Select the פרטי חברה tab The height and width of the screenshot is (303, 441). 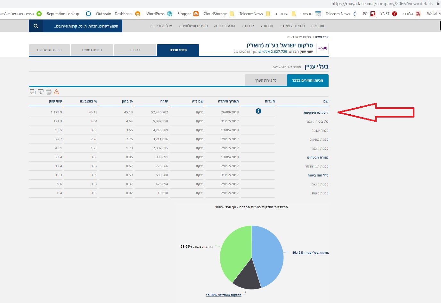pos(178,50)
